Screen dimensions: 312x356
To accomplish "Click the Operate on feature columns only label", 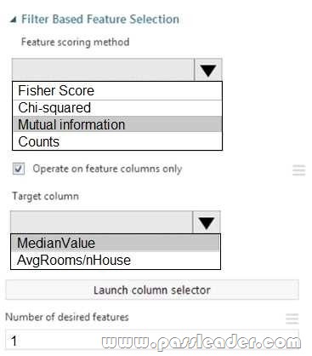I will pyautogui.click(x=107, y=169).
